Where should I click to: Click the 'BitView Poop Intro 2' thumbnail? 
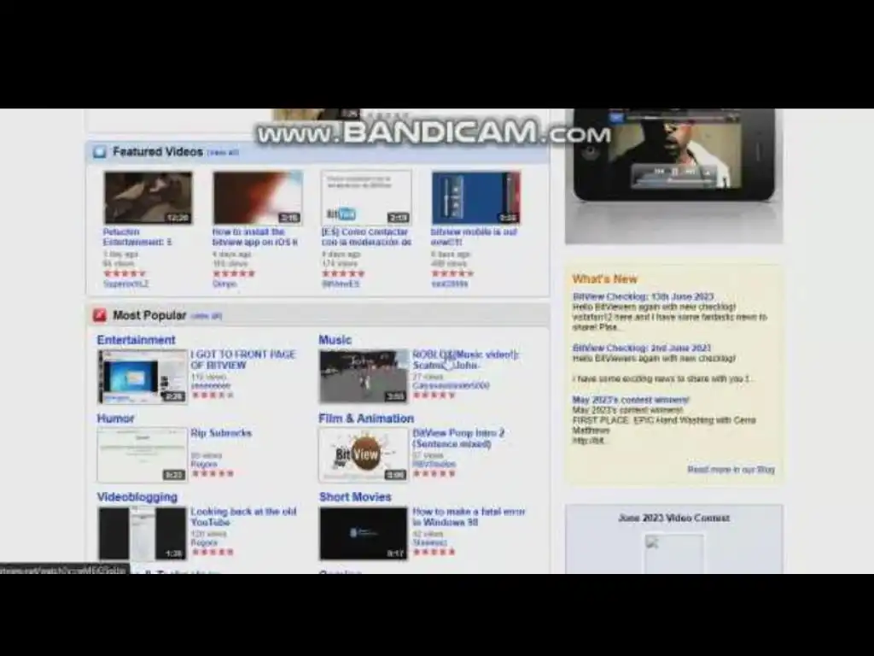[x=364, y=455]
